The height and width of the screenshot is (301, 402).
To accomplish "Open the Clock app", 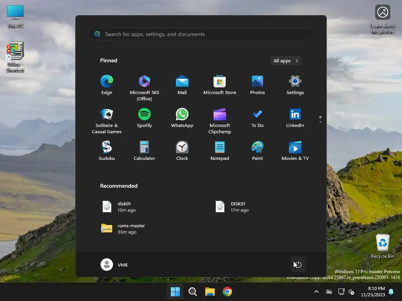I will pyautogui.click(x=182, y=151).
